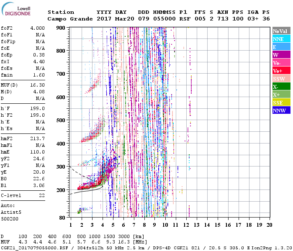Image resolution: width=293 pixels, height=251 pixels.
Task: Click the Artist5 auto-scaling label
Action: click(11, 213)
